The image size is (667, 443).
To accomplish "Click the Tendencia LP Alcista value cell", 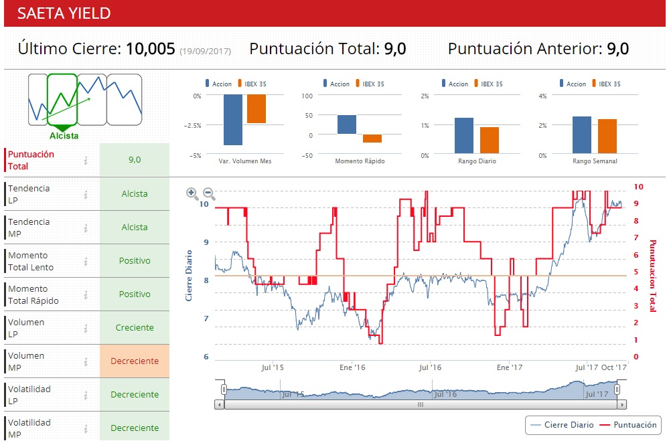I will coord(135,194).
